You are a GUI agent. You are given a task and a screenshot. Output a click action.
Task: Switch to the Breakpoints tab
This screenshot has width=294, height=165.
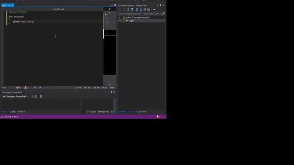[x=103, y=112]
